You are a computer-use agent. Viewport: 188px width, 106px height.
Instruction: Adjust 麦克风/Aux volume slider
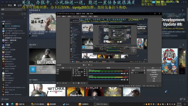click(x=106, y=74)
